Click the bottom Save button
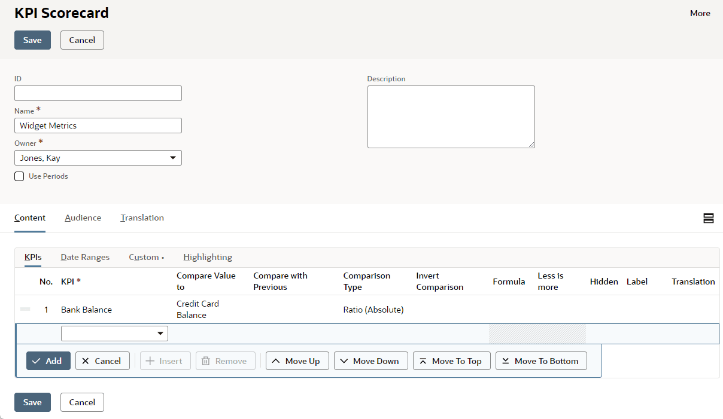Screen dimensions: 723x419 (32, 402)
